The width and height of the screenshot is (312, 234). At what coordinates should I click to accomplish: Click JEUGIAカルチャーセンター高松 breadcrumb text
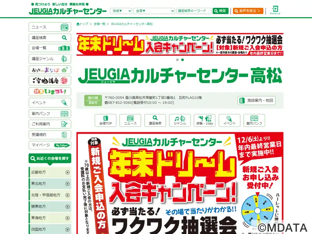(x=132, y=24)
